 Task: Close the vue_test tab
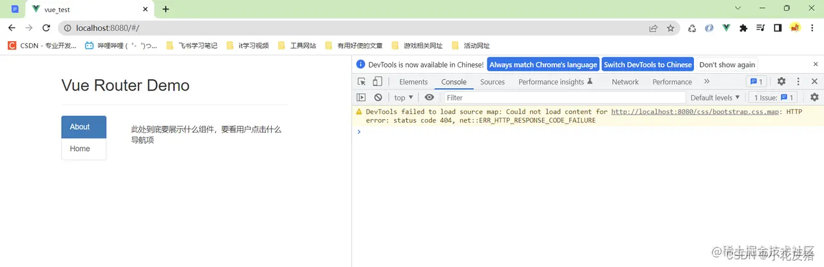(x=145, y=10)
